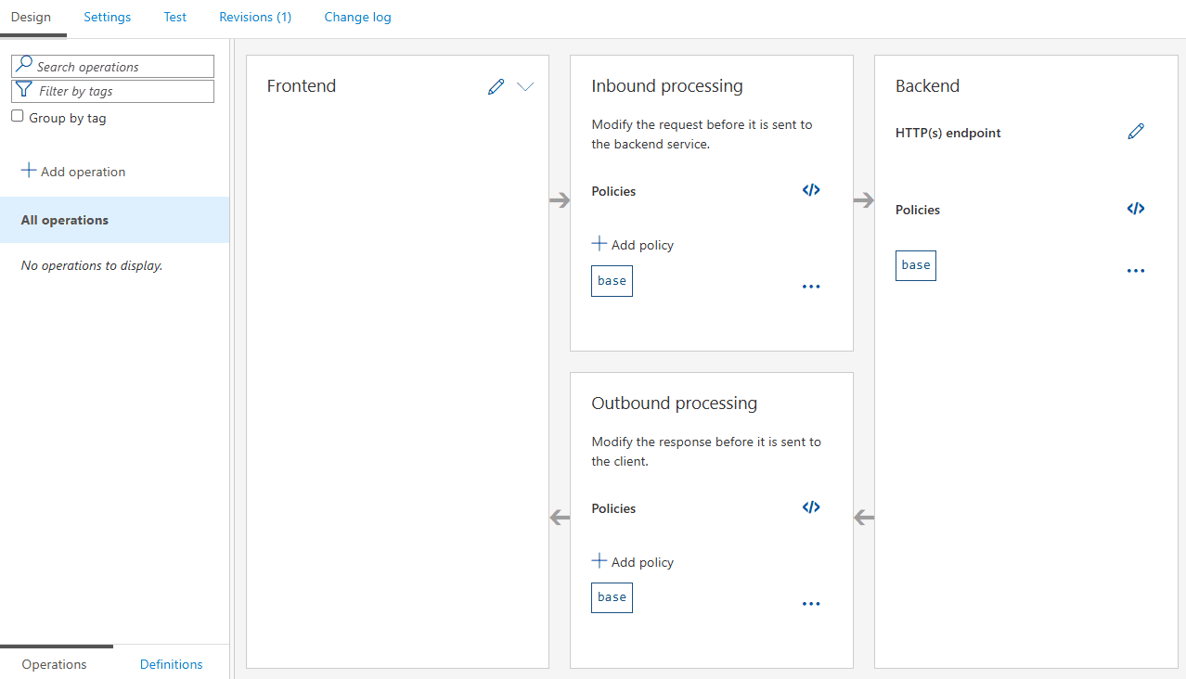Click the 'HTTP(s) endpoint' label
1186x679 pixels.
(x=948, y=133)
